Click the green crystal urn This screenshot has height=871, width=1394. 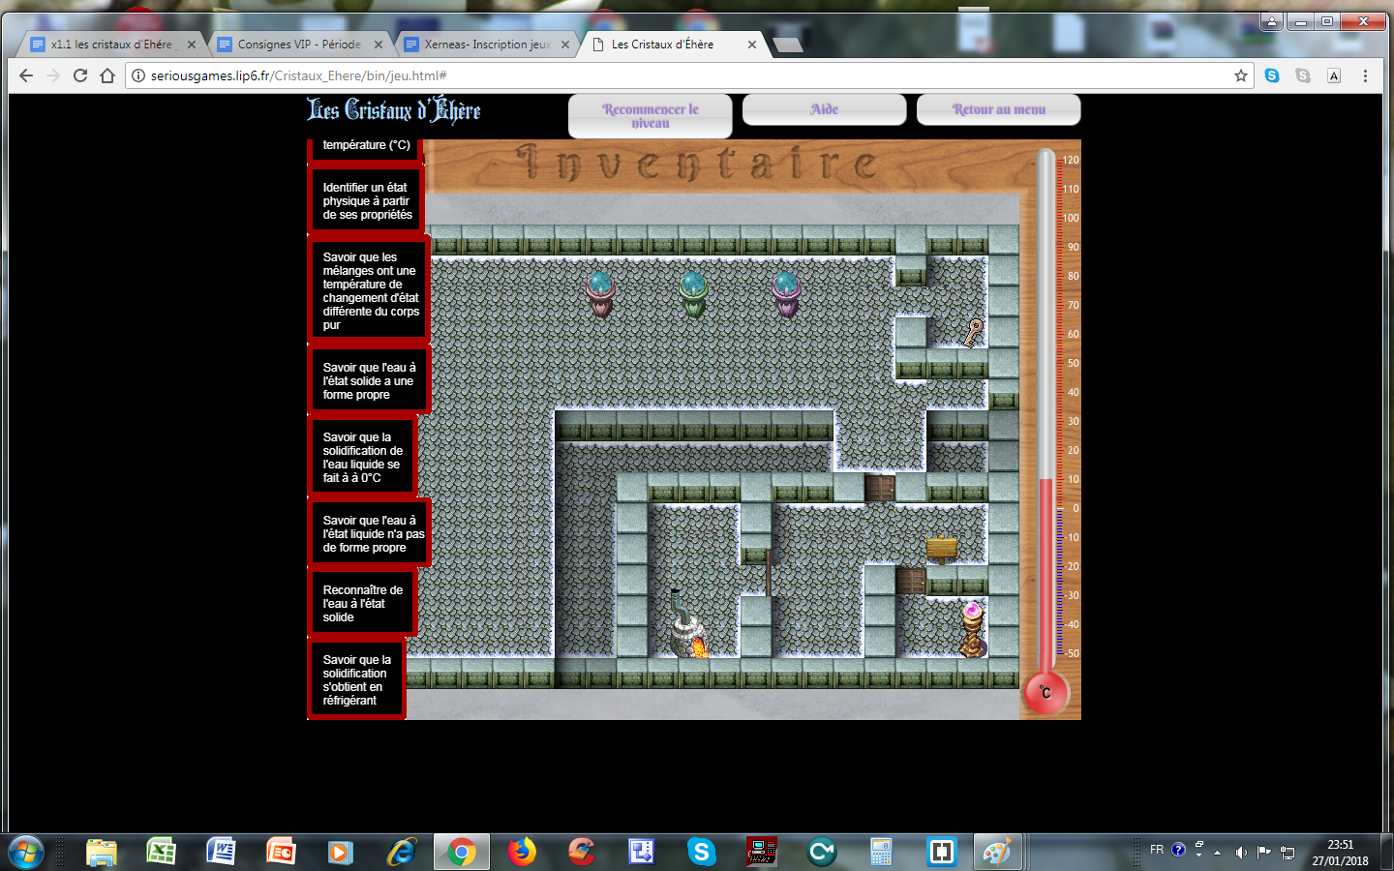[693, 294]
